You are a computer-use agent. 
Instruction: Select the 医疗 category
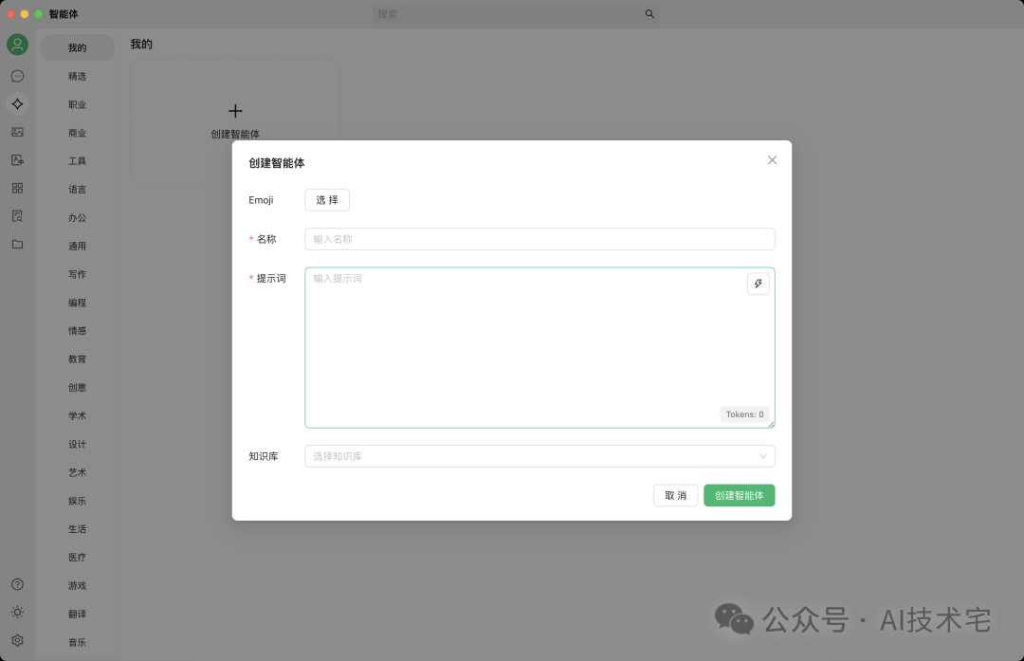point(77,557)
